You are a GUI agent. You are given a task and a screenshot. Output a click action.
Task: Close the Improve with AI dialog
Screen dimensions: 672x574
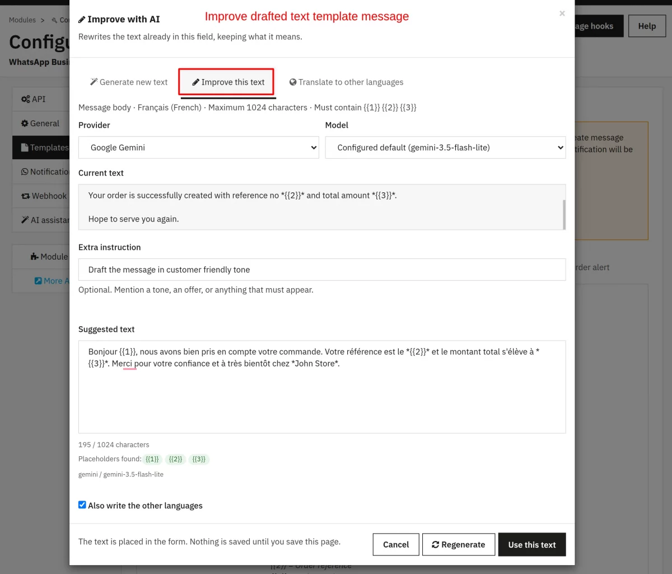click(562, 13)
